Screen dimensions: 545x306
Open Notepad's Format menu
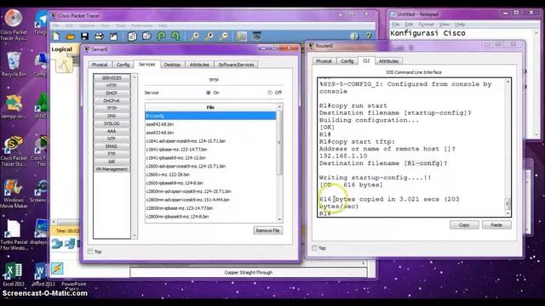pos(426,25)
